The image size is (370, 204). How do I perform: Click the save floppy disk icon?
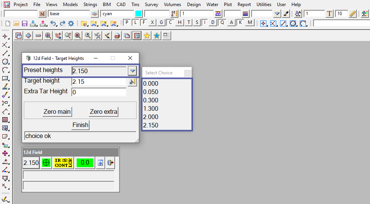click(x=25, y=24)
